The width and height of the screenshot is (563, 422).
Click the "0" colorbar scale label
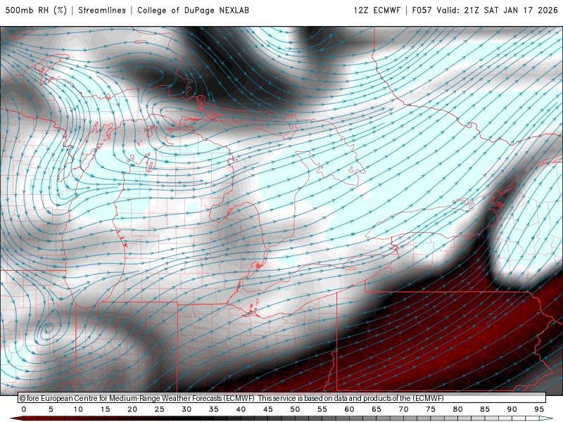24,409
